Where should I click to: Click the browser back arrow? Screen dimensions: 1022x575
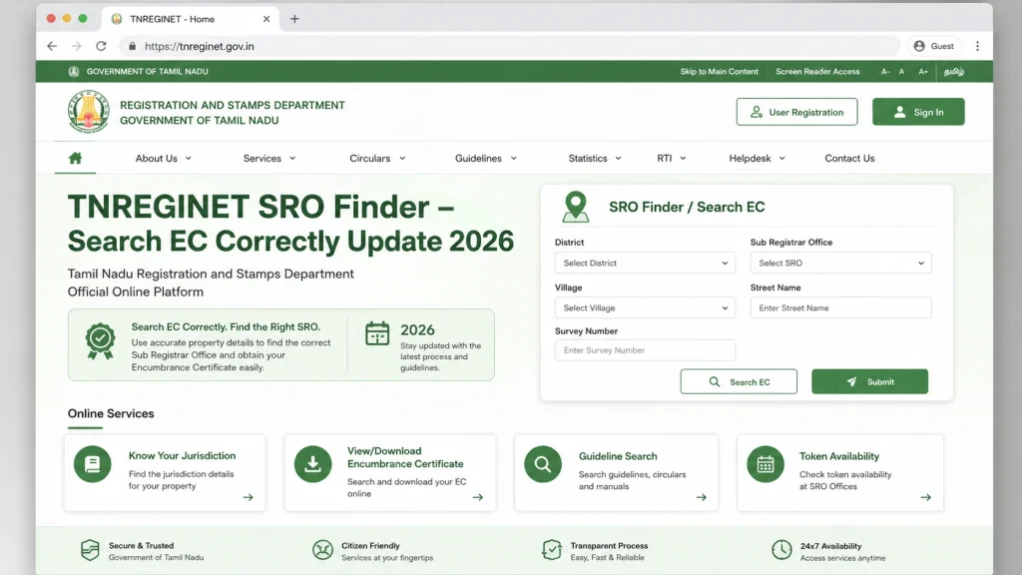pyautogui.click(x=52, y=46)
